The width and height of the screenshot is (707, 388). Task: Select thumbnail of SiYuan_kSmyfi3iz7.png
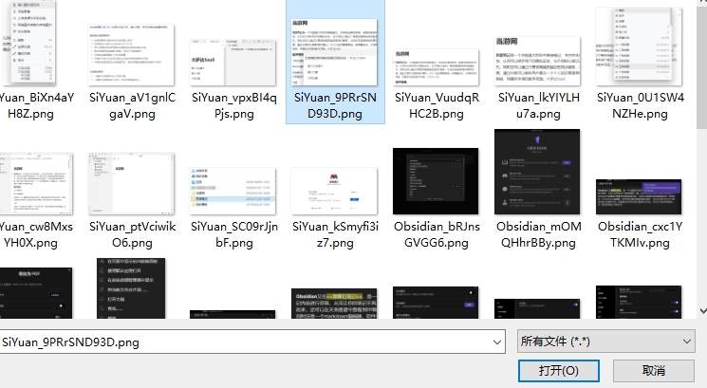(335, 191)
